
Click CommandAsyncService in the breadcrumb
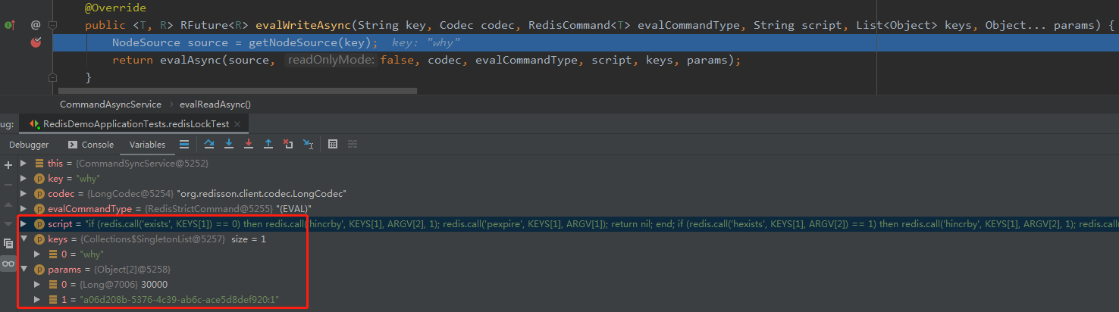(x=111, y=105)
